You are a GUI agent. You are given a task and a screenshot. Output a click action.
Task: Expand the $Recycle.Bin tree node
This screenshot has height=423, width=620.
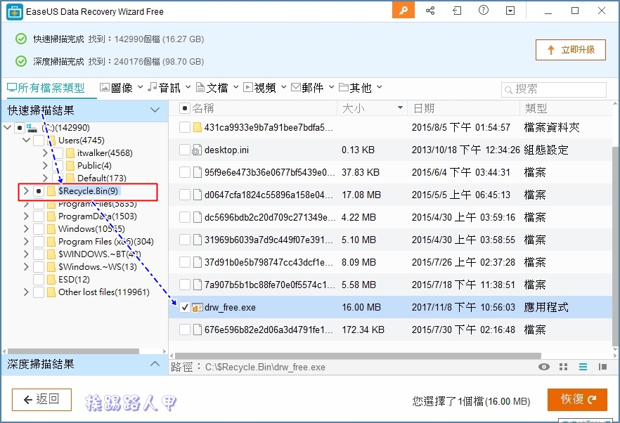pyautogui.click(x=26, y=191)
